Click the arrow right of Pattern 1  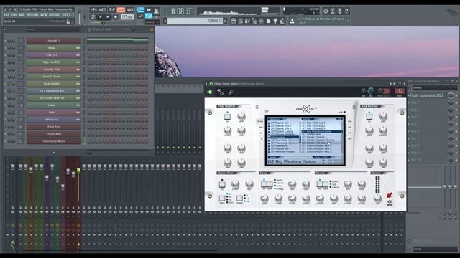click(x=225, y=21)
